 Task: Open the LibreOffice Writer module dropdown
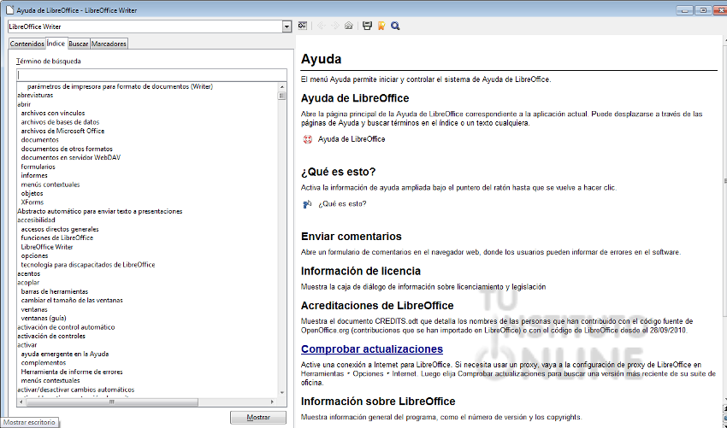click(287, 26)
